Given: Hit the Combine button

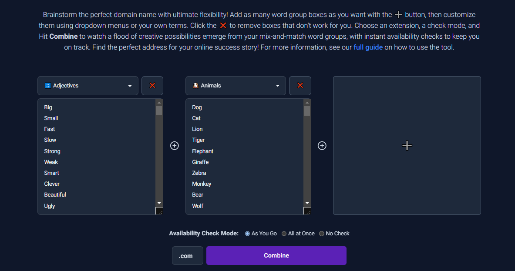Looking at the screenshot, I should (276, 256).
